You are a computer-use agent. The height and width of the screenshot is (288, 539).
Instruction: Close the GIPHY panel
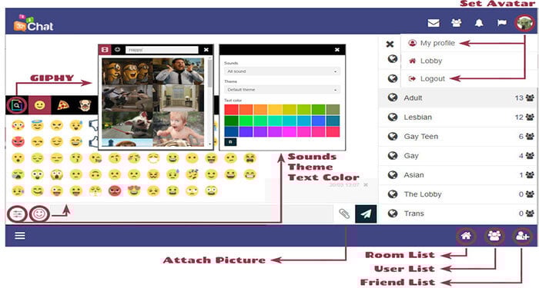point(206,50)
